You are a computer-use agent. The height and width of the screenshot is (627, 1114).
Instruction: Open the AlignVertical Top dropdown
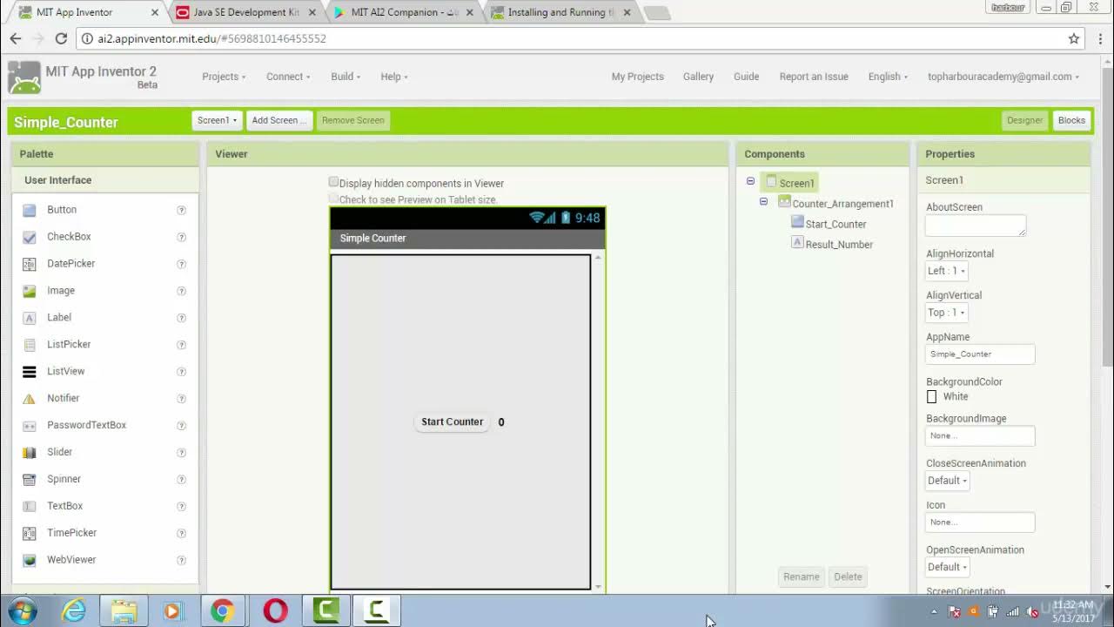coord(946,313)
